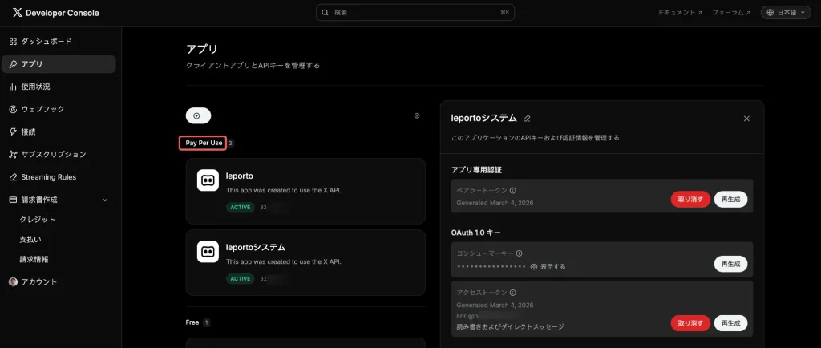This screenshot has width=821, height=348.
Task: Open the 日本語 language dropdown
Action: tap(785, 13)
